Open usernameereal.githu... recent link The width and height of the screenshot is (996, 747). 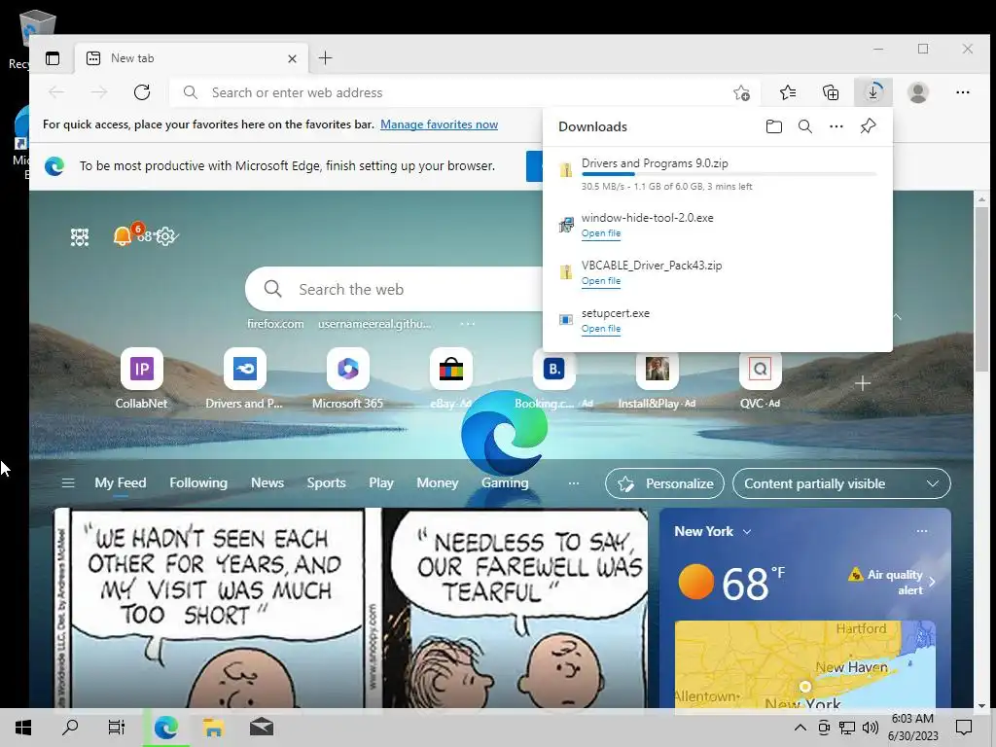tap(374, 324)
